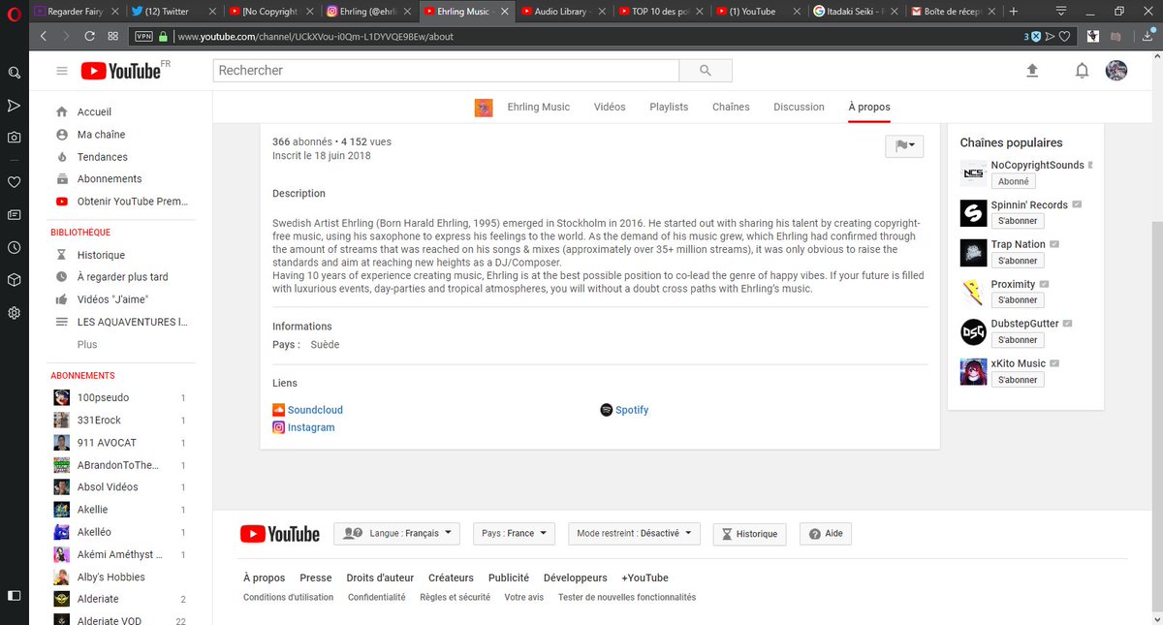Subscribe to Proximity channel

coord(1018,300)
